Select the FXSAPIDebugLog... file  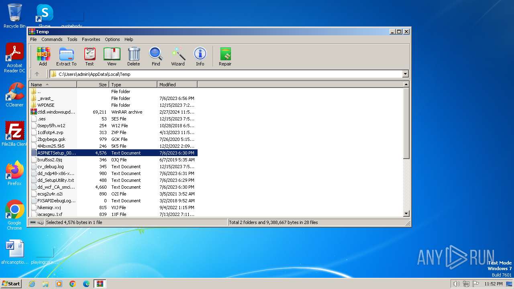pyautogui.click(x=113, y=201)
